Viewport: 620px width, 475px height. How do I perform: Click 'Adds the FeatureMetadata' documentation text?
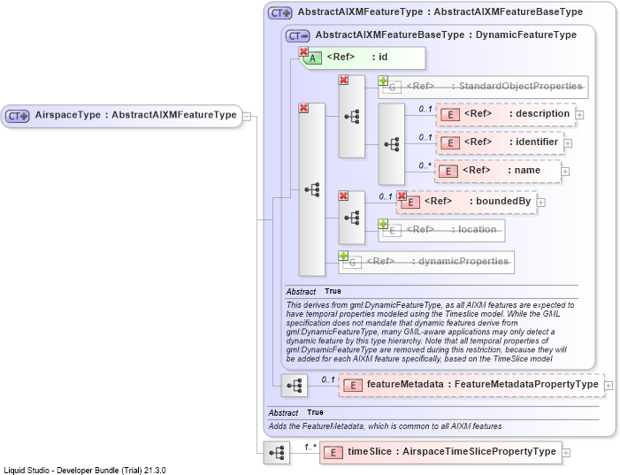click(x=385, y=426)
